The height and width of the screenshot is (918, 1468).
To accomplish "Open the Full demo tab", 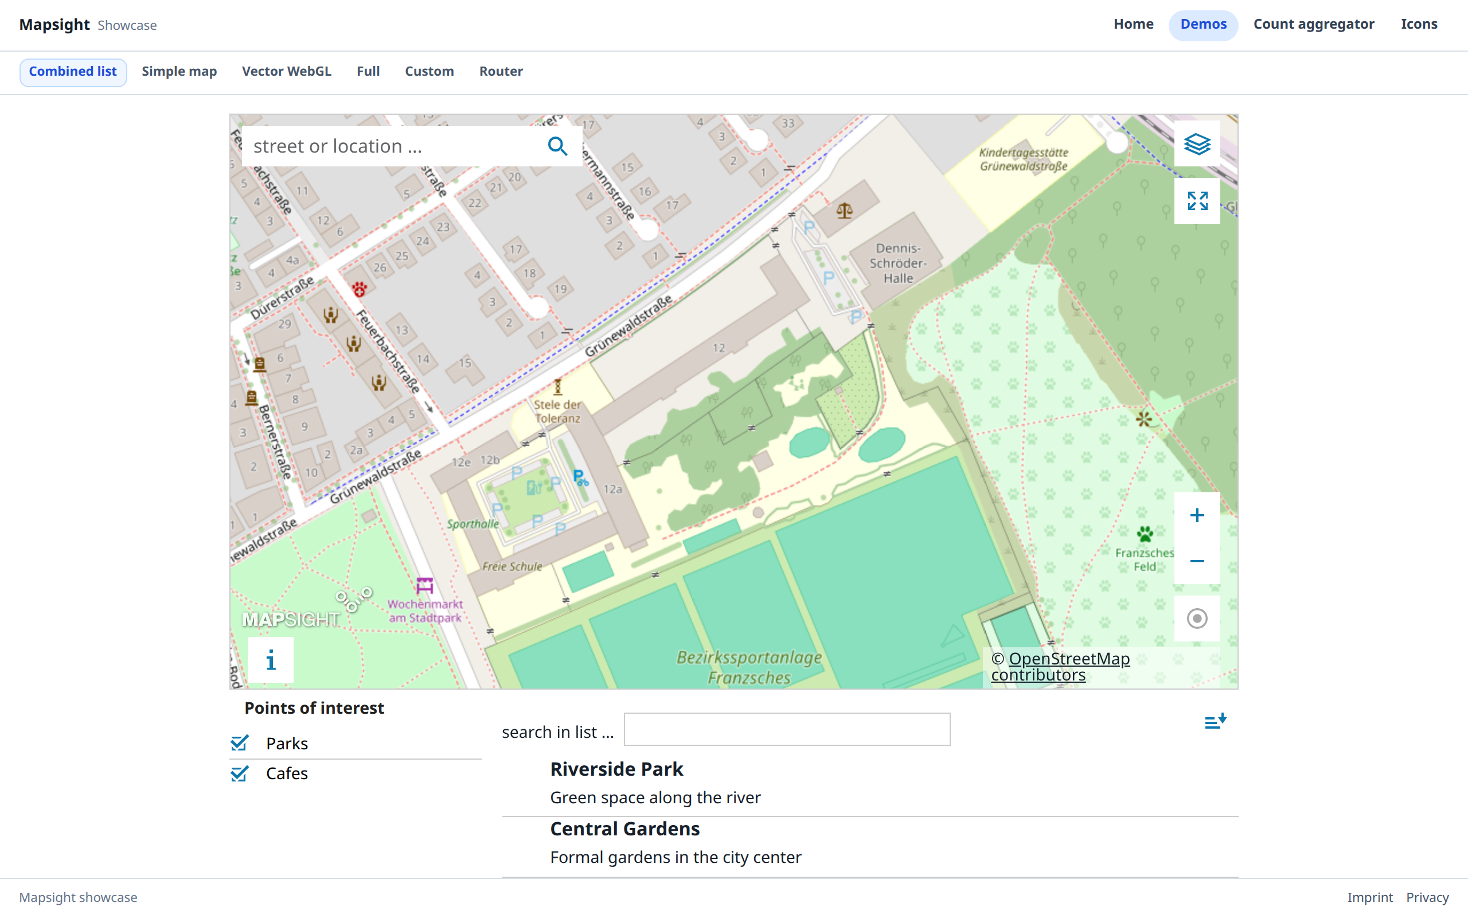I will point(368,72).
